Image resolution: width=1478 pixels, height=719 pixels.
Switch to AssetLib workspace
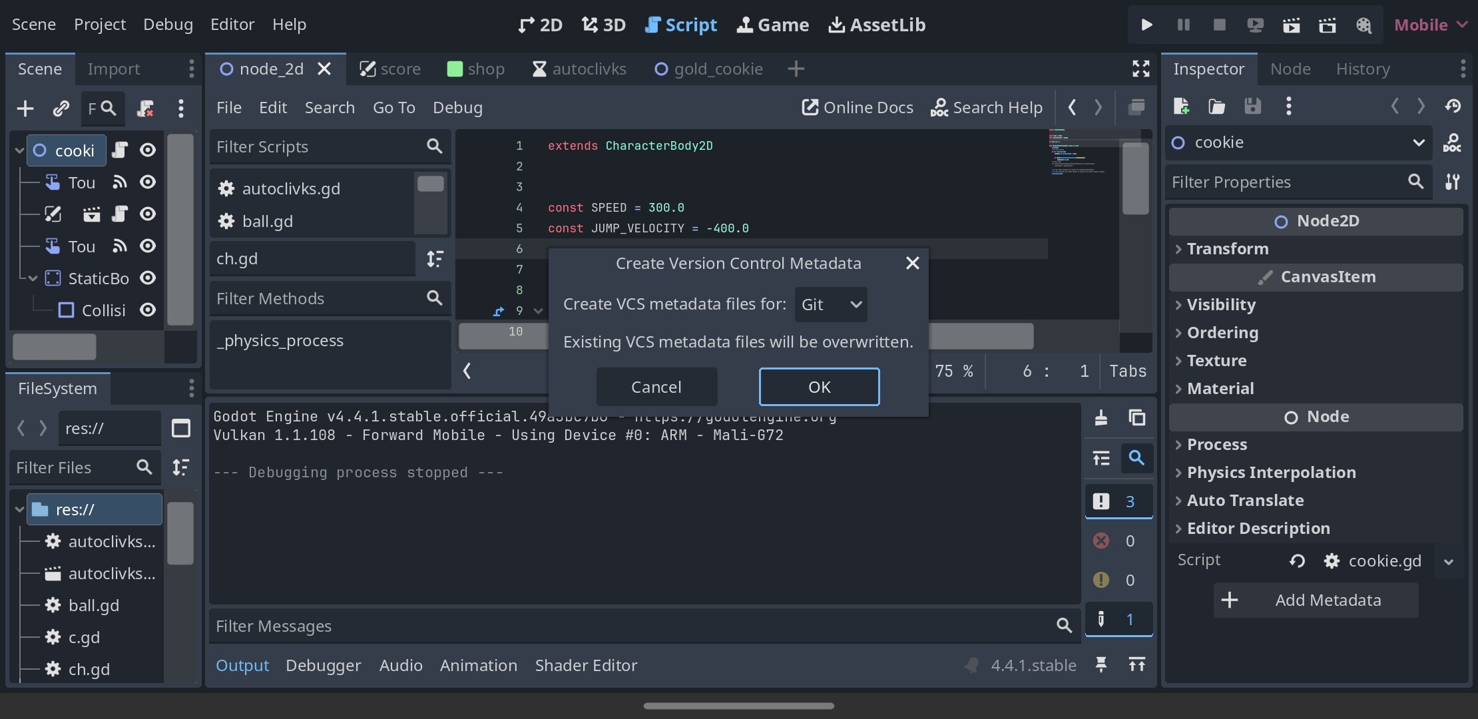(x=877, y=25)
